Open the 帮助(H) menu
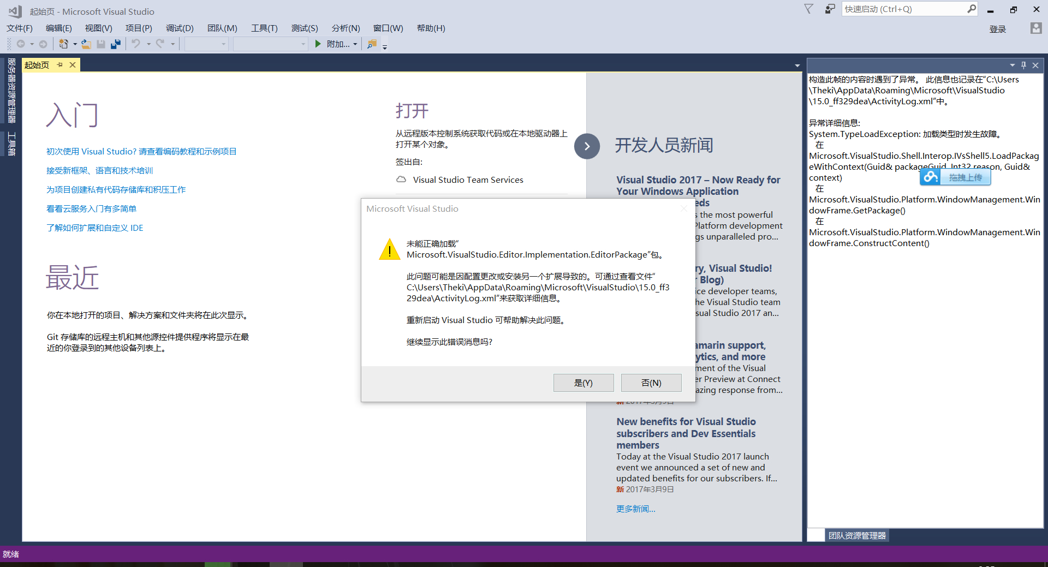 (x=431, y=28)
